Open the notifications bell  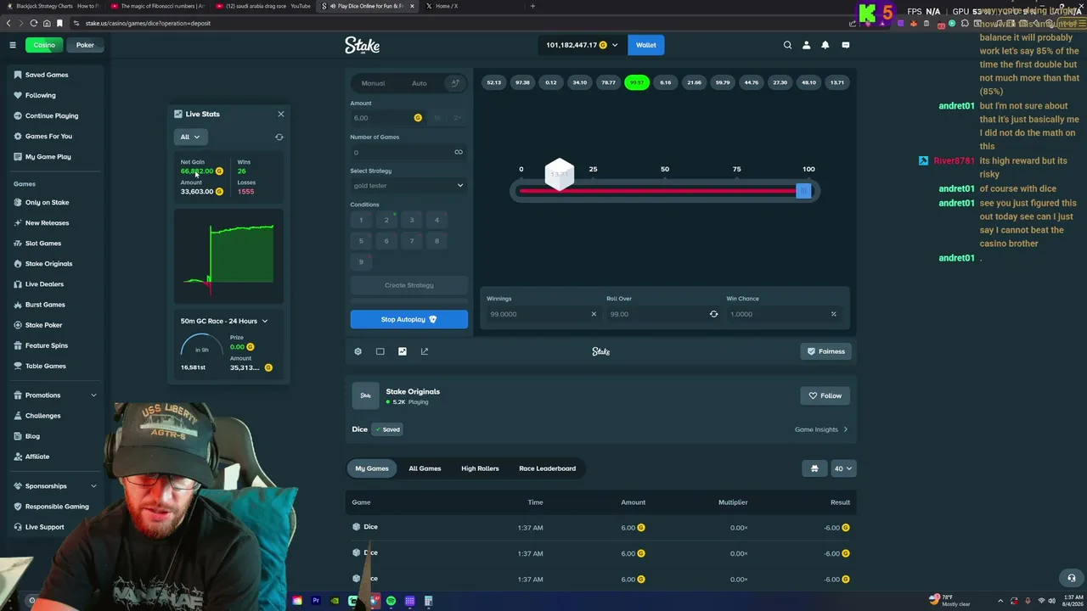click(825, 45)
